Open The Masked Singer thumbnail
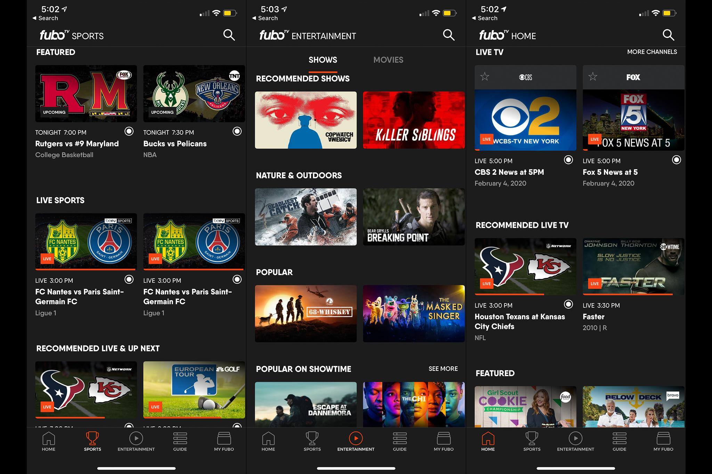The image size is (712, 474). pyautogui.click(x=414, y=314)
